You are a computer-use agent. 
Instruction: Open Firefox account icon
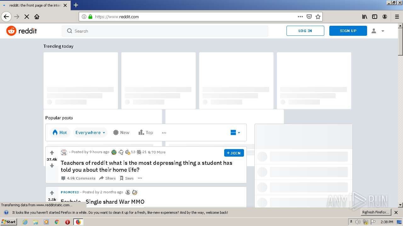pos(385,17)
